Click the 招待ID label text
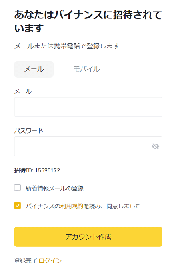 point(24,170)
